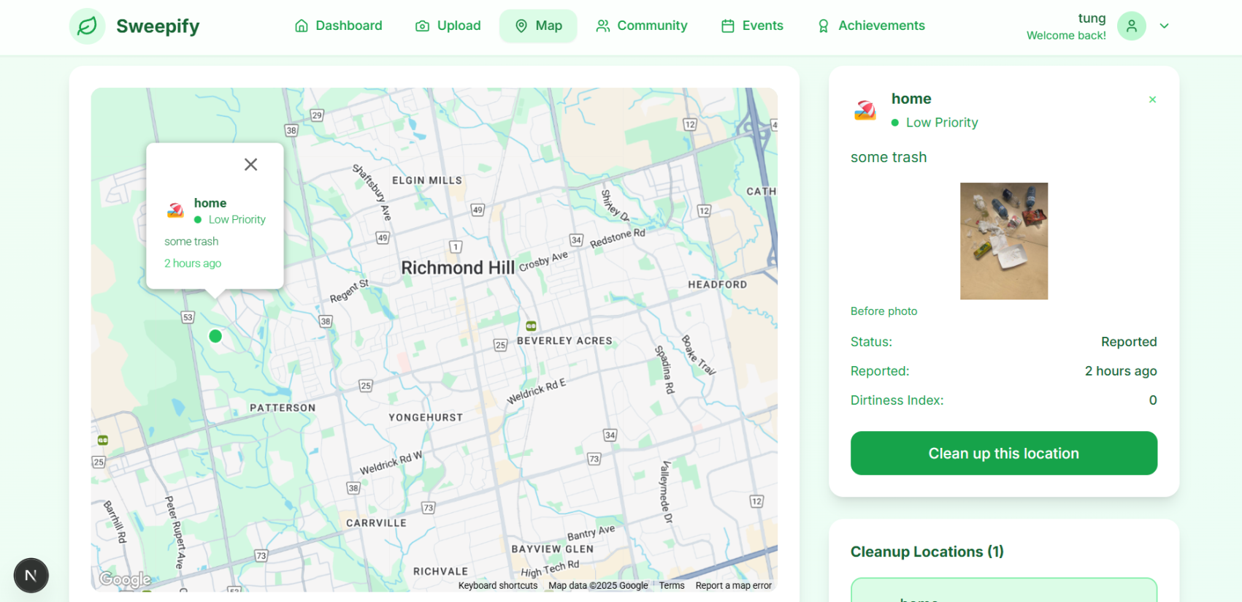Click the umbrella icon in details panel
Viewport: 1242px width, 602px height.
click(x=865, y=110)
